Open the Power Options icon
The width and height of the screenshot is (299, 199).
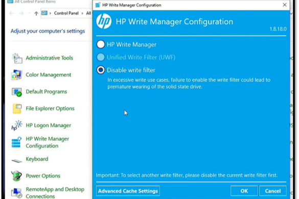16,176
